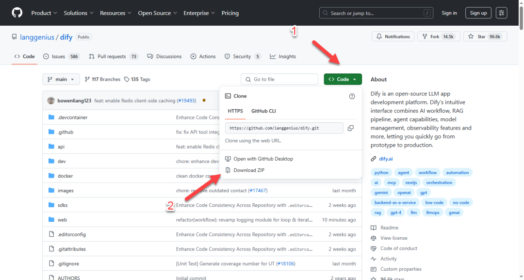
Task: Click the View license scale icon
Action: tap(373, 238)
